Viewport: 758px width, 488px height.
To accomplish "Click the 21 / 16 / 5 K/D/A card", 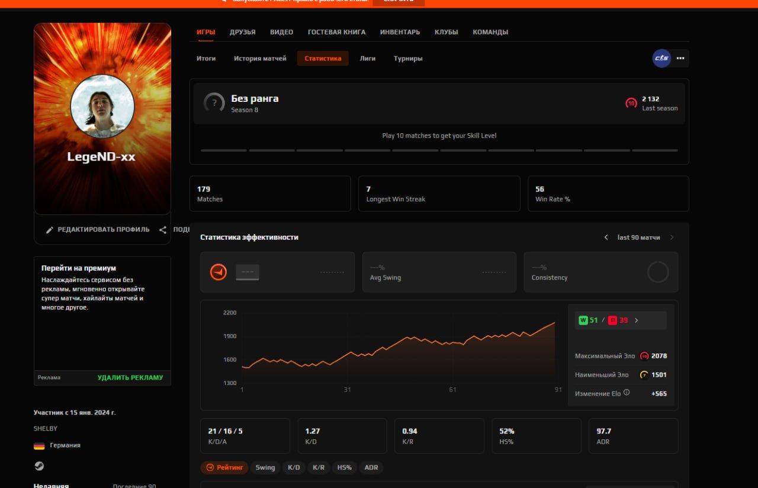I will [x=245, y=436].
